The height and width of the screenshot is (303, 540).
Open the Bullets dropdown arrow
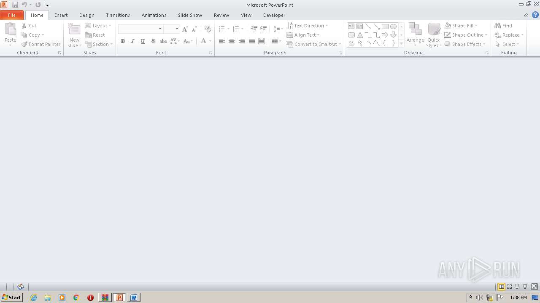(x=228, y=29)
